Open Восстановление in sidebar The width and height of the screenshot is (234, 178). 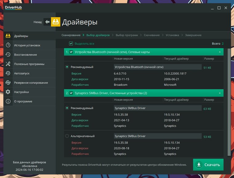(30, 55)
